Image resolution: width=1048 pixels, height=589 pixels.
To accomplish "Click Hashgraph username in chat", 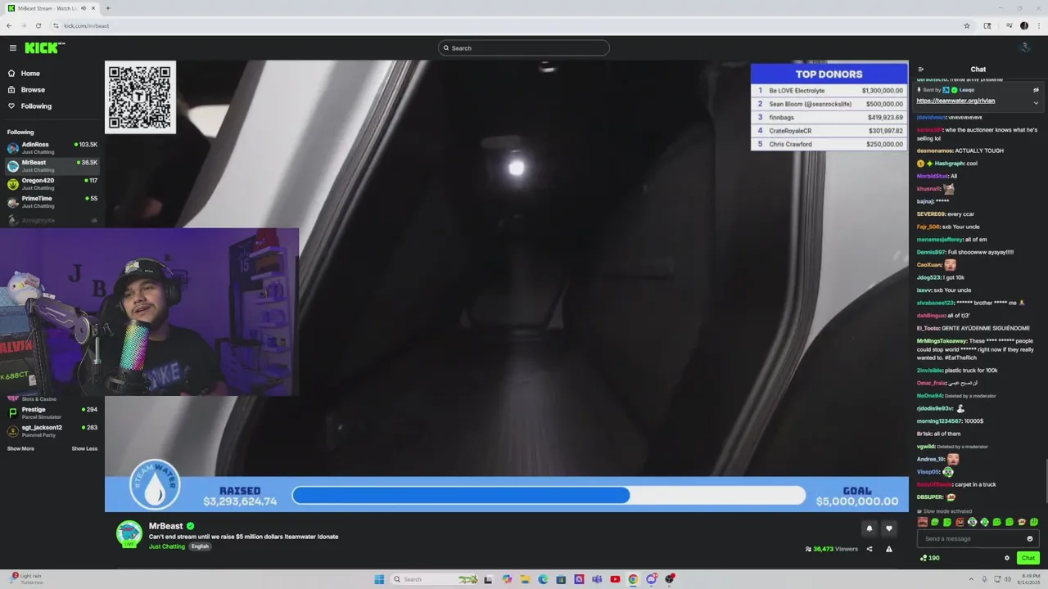I will click(x=950, y=164).
